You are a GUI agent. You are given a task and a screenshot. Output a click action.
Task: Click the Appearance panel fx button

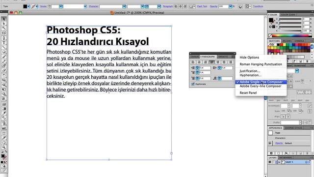pos(287,153)
